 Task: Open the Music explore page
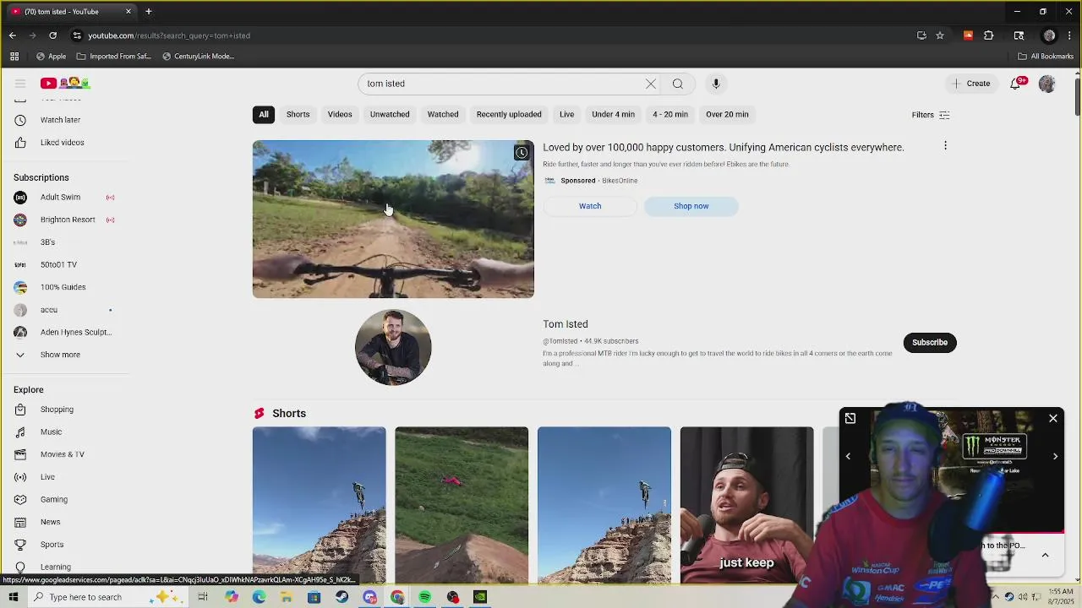click(51, 432)
